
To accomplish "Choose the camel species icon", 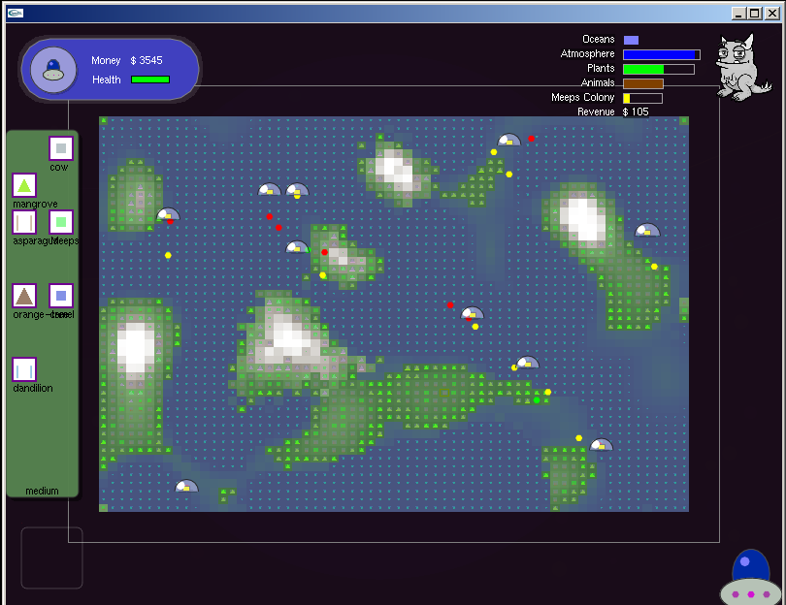I will click(61, 296).
